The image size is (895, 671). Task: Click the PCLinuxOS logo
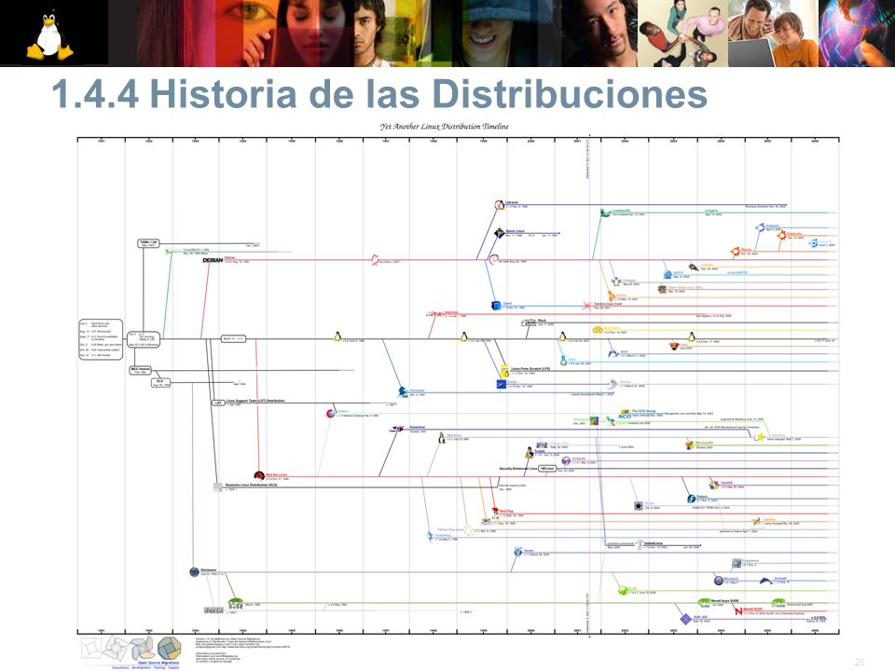point(690,445)
